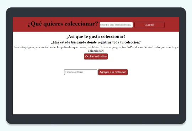The image size is (192, 131).
Task: Click the '¿Qué quieres coleccionar?' heading
Action: (x=63, y=24)
